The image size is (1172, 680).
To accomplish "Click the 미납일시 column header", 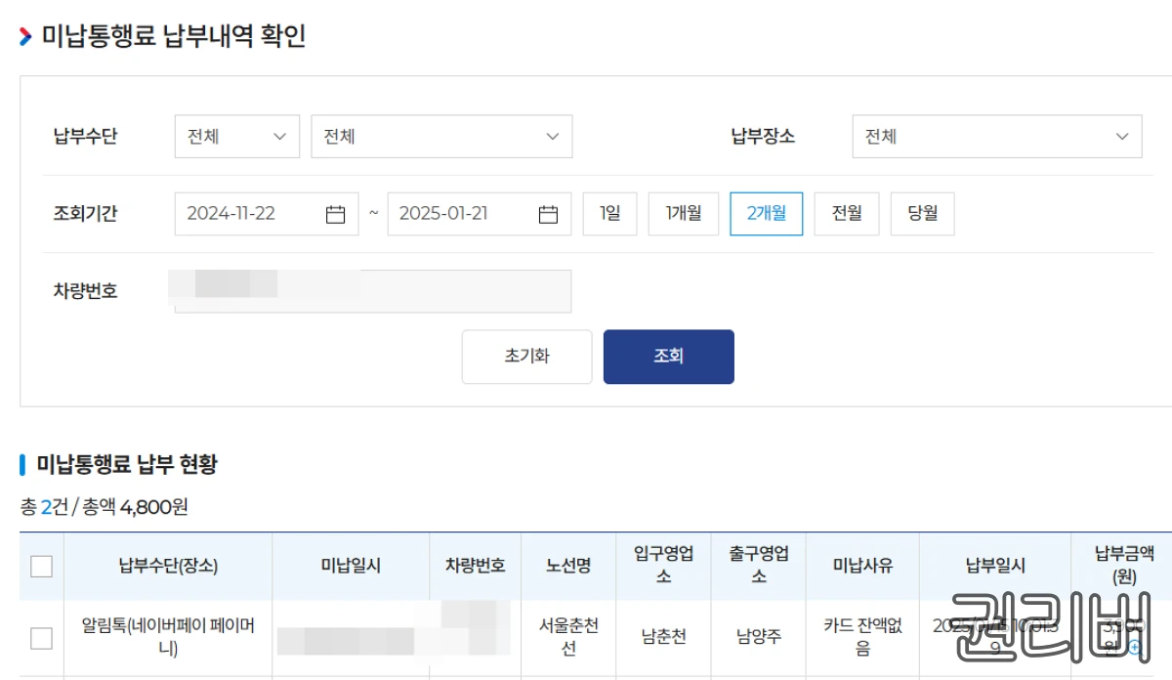I will pyautogui.click(x=350, y=566).
